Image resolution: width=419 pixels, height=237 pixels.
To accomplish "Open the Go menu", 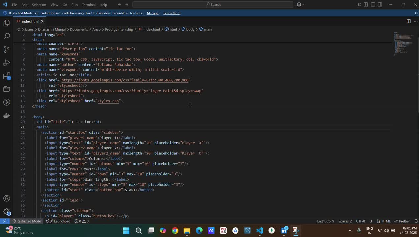I will tap(65, 5).
